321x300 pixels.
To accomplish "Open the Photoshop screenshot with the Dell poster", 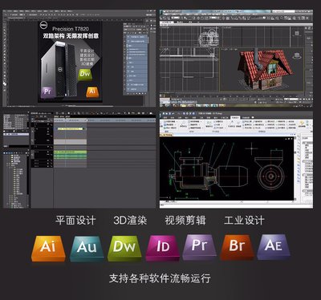I will (x=79, y=59).
